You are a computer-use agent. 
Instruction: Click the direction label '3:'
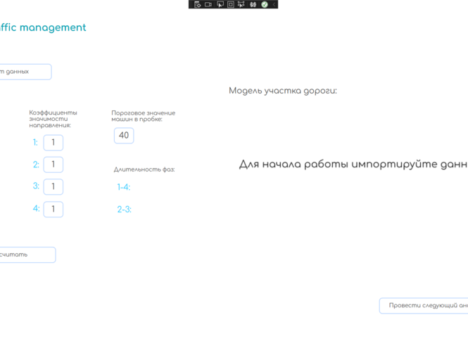[x=36, y=186]
